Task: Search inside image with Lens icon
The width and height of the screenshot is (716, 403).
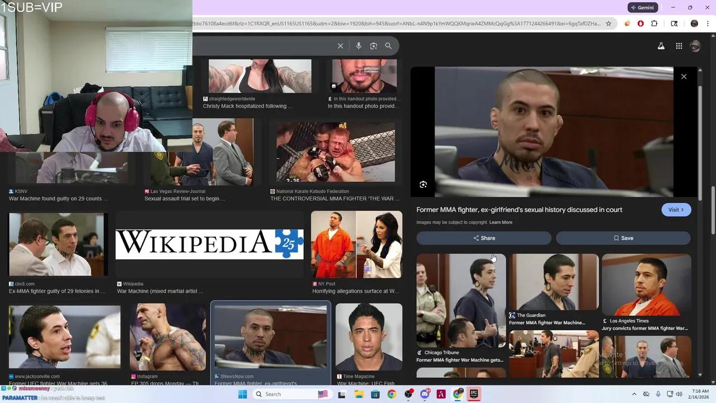Action: coord(423,185)
